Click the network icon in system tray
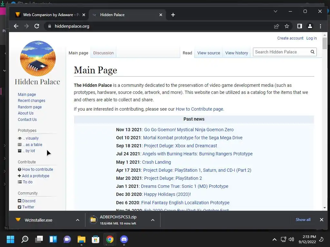330x247 pixels. click(283, 239)
